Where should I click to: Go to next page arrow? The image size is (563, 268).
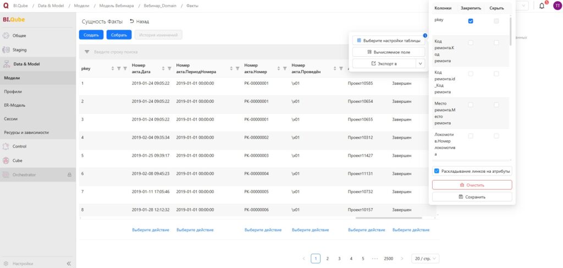pos(402,258)
